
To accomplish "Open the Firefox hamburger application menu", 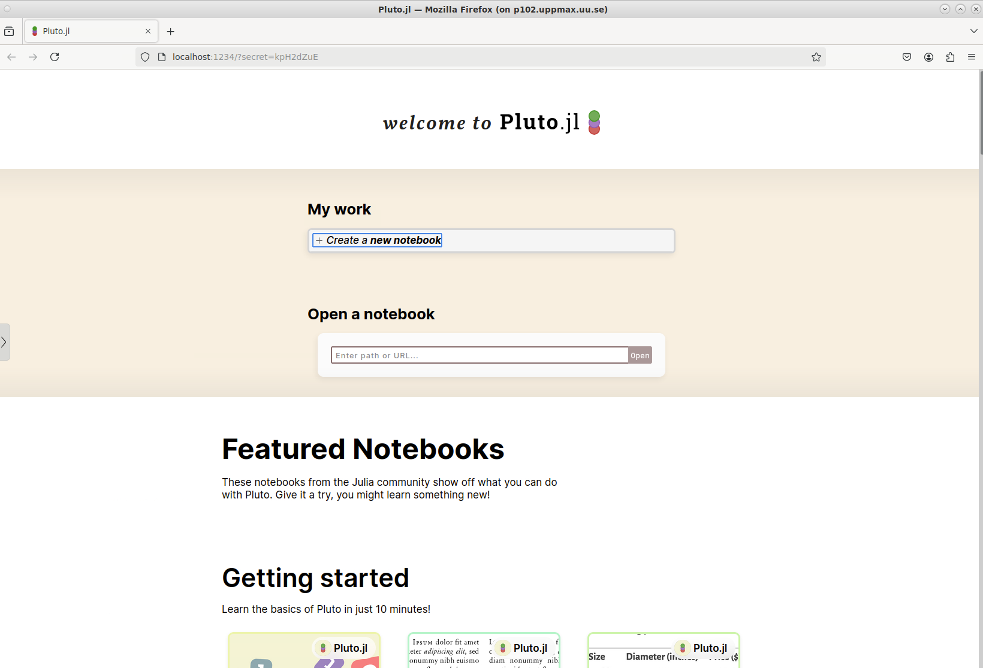I will pos(971,57).
